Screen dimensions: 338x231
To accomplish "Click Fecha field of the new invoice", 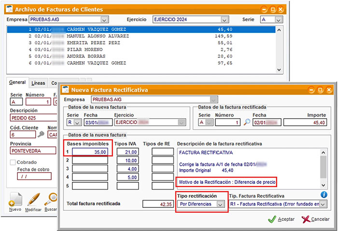I will [x=98, y=122].
